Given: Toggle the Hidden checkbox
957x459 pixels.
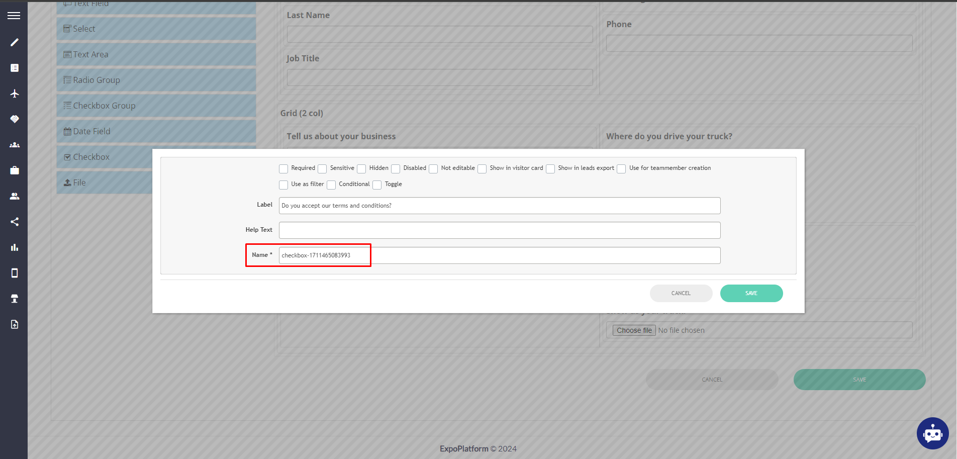Looking at the screenshot, I should tap(361, 168).
